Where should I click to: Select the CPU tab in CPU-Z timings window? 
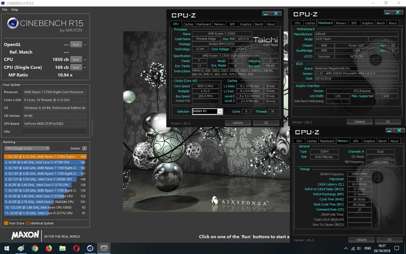(299, 141)
